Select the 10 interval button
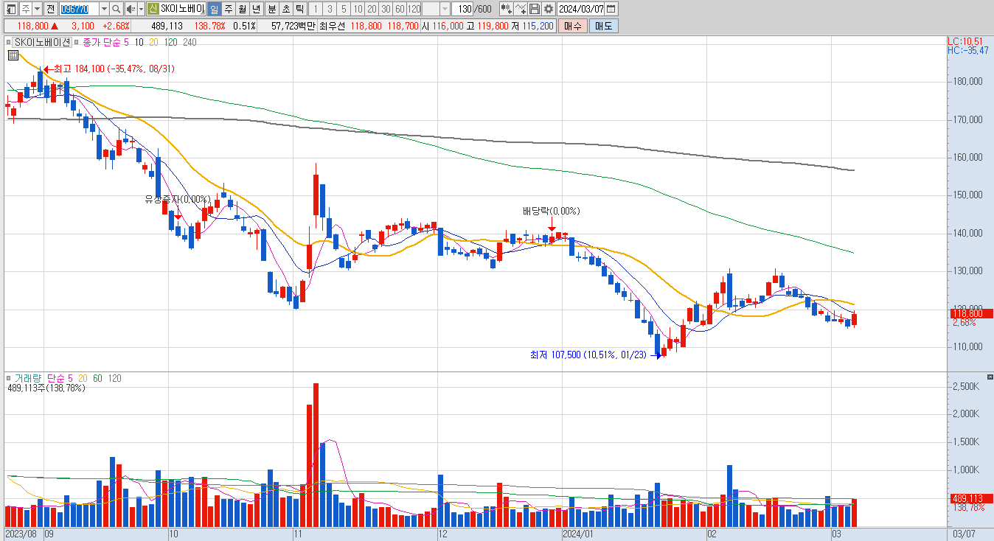The image size is (994, 541). click(358, 9)
